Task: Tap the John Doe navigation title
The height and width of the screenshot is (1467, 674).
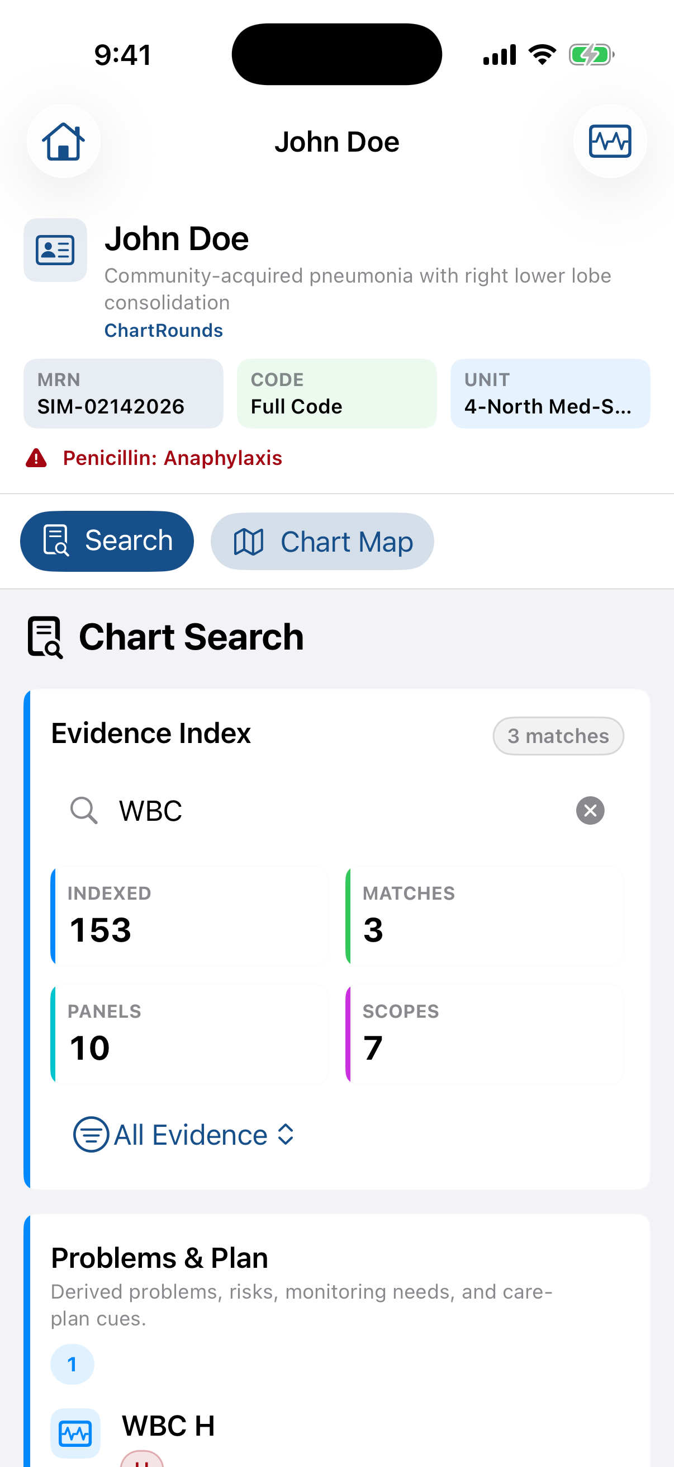Action: point(336,142)
